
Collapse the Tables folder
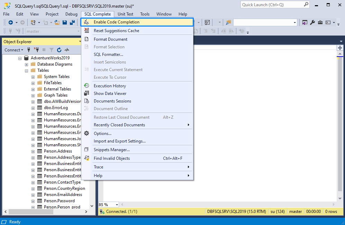point(26,71)
